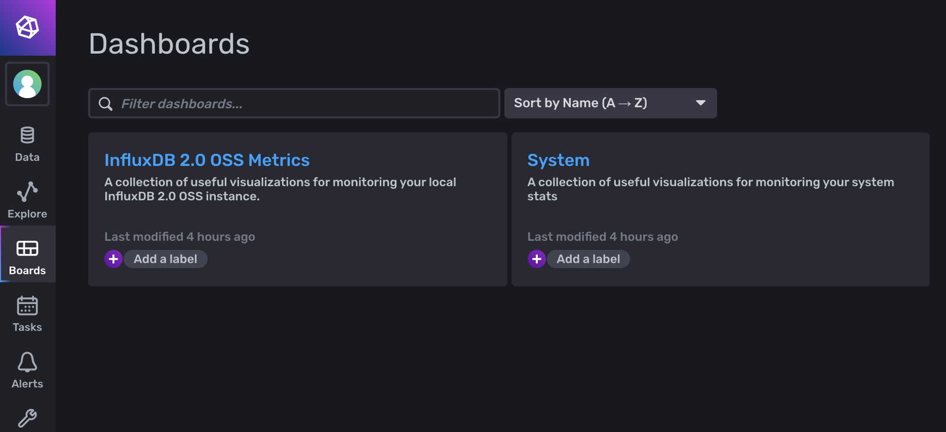Open the Tasks page
Viewport: 946px width, 432px height.
coord(27,314)
